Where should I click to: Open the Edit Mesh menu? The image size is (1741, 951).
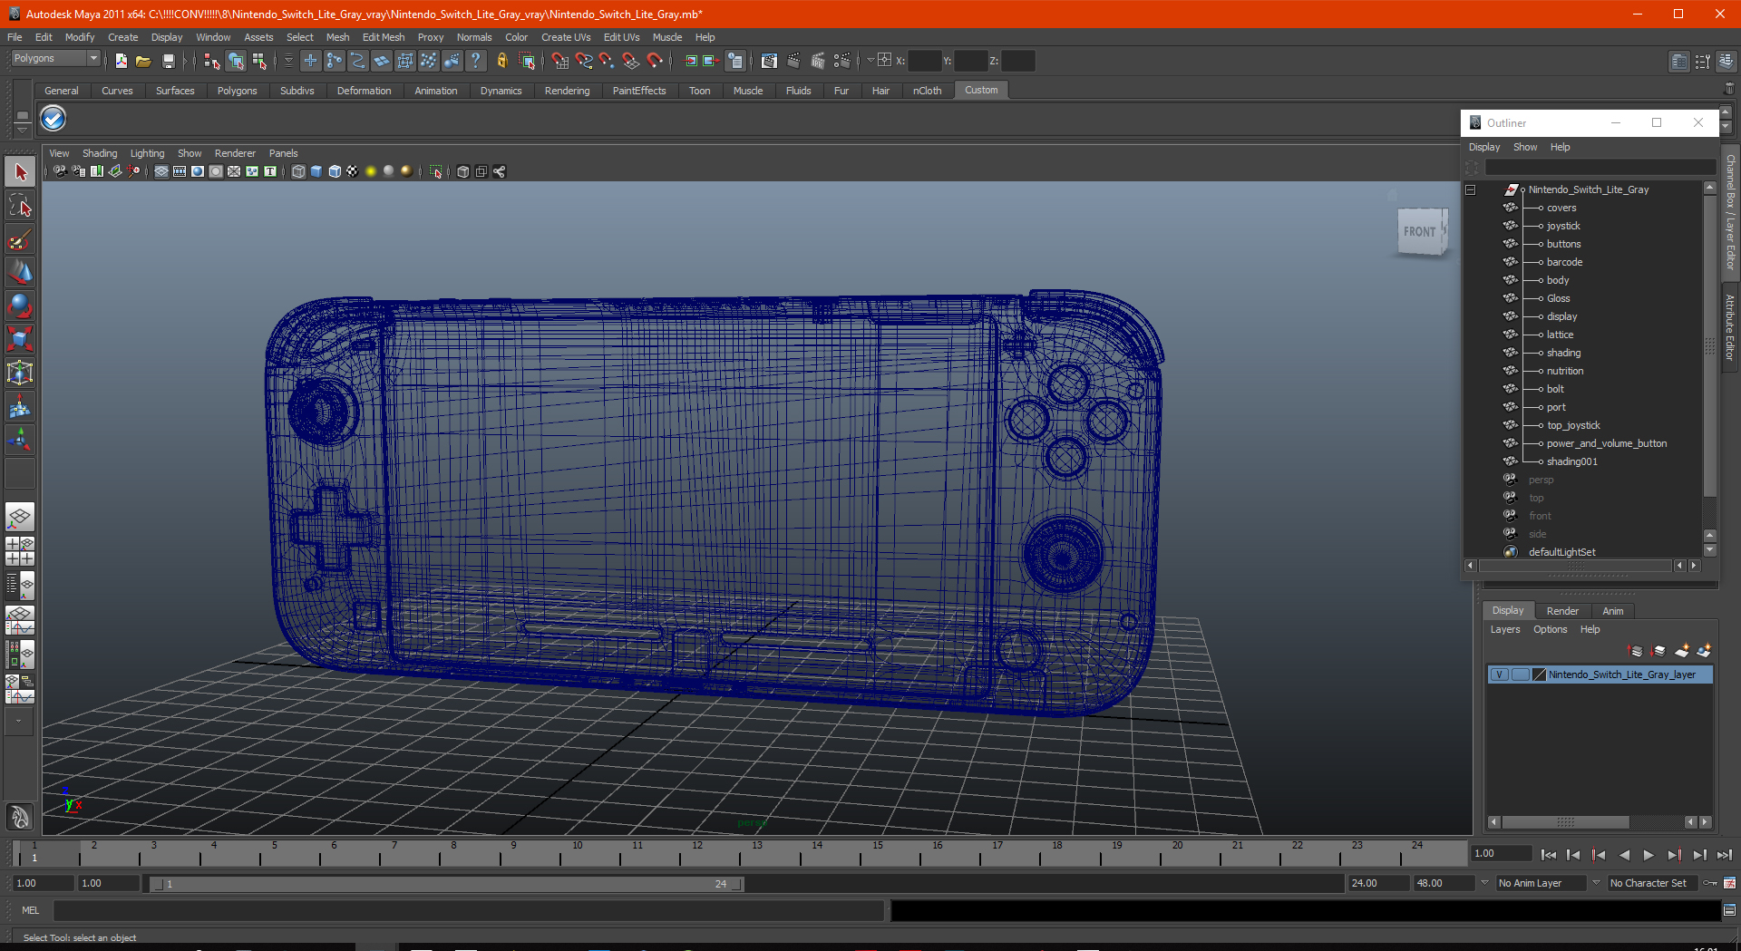(384, 37)
